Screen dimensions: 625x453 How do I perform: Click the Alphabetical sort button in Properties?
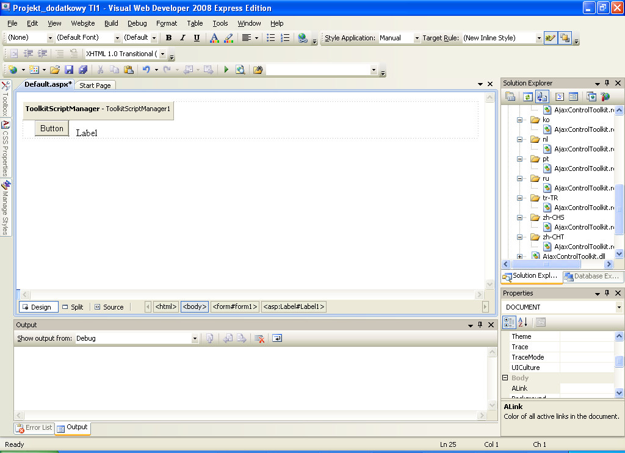coord(523,322)
